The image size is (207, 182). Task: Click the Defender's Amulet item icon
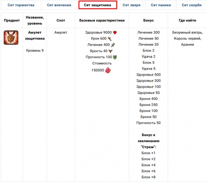pyautogui.click(x=11, y=38)
